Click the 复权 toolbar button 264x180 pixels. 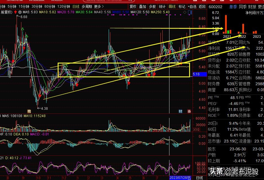click(x=133, y=6)
